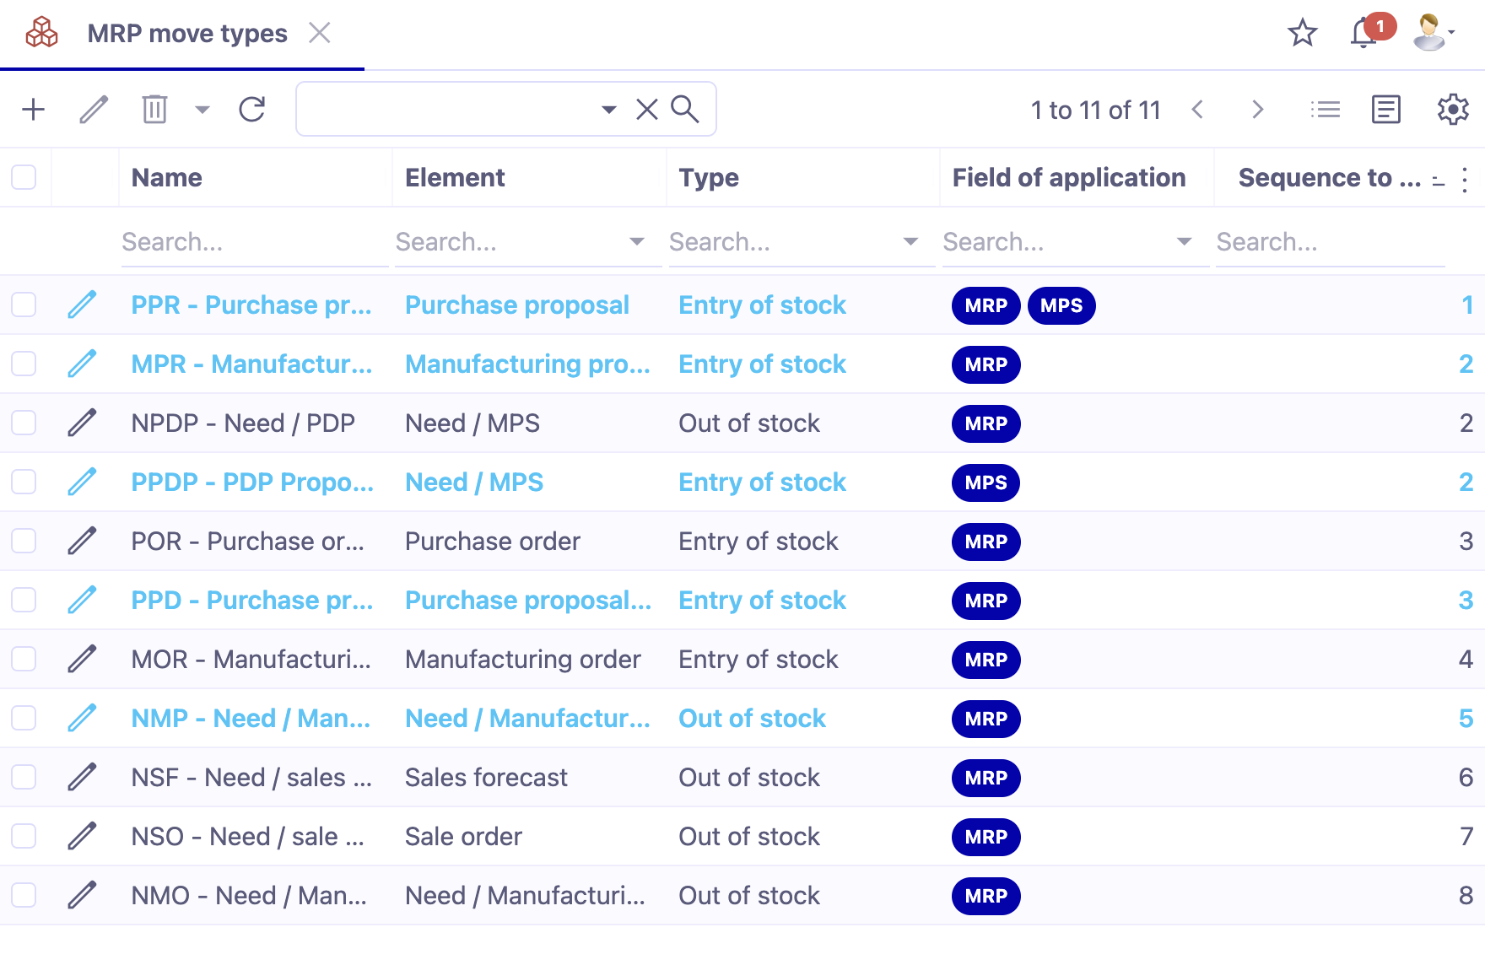
Task: Check the checkbox on the NSF row
Action: coord(23,777)
